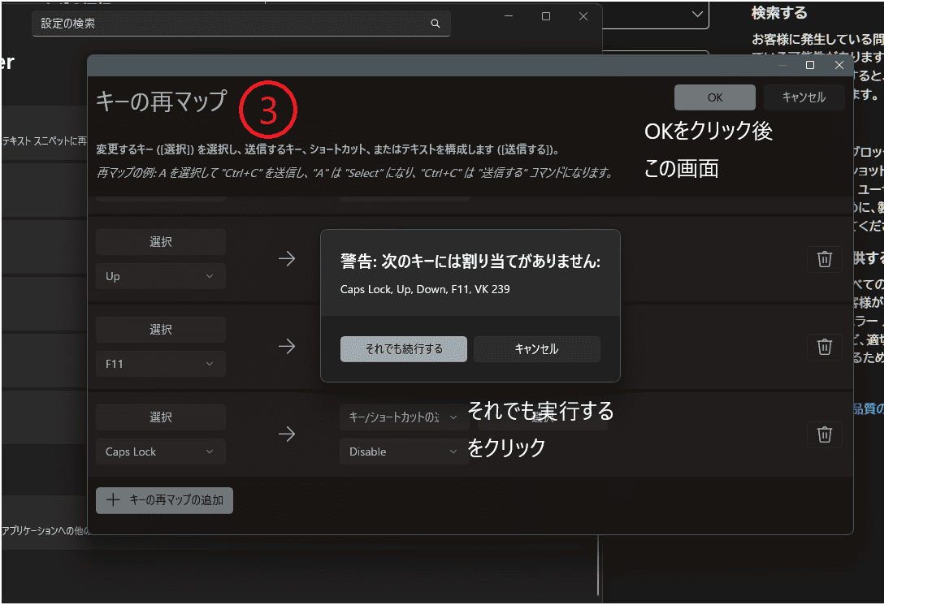Remove the Caps Lock remapping using trash icon
The height and width of the screenshot is (605, 945).
(x=824, y=434)
